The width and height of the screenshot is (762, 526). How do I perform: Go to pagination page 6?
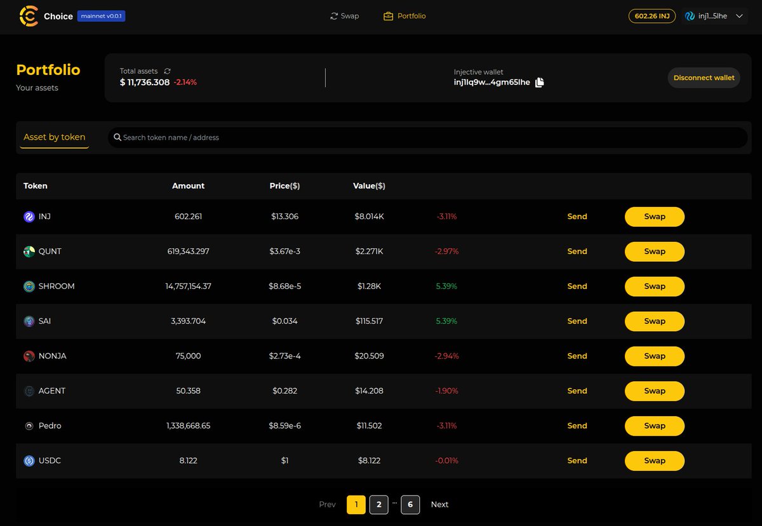410,505
